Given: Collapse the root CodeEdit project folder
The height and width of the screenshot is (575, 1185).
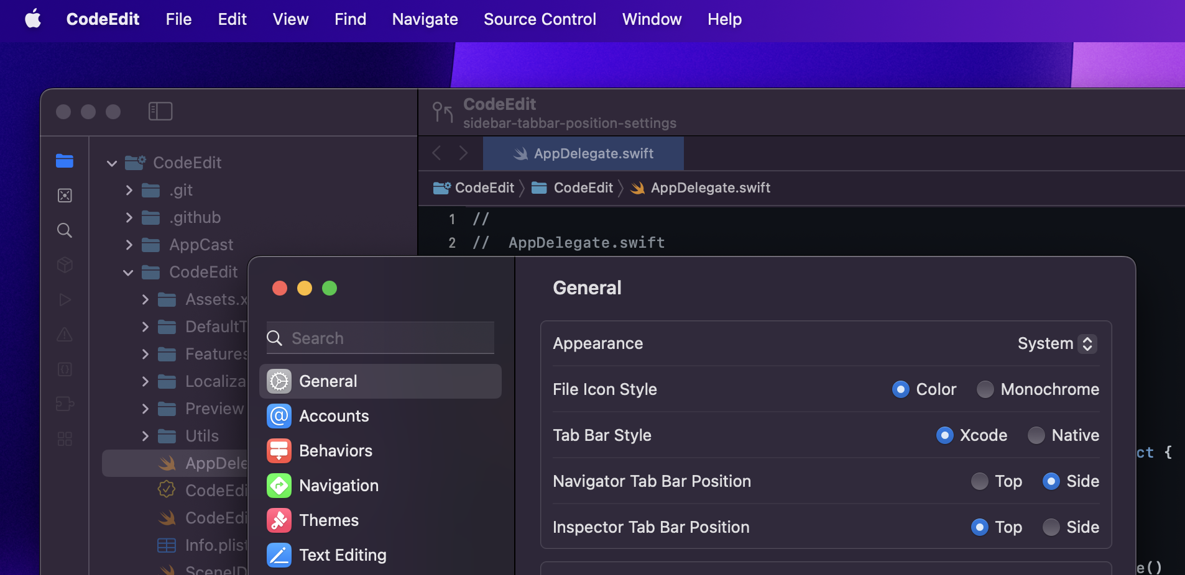Looking at the screenshot, I should point(112,163).
